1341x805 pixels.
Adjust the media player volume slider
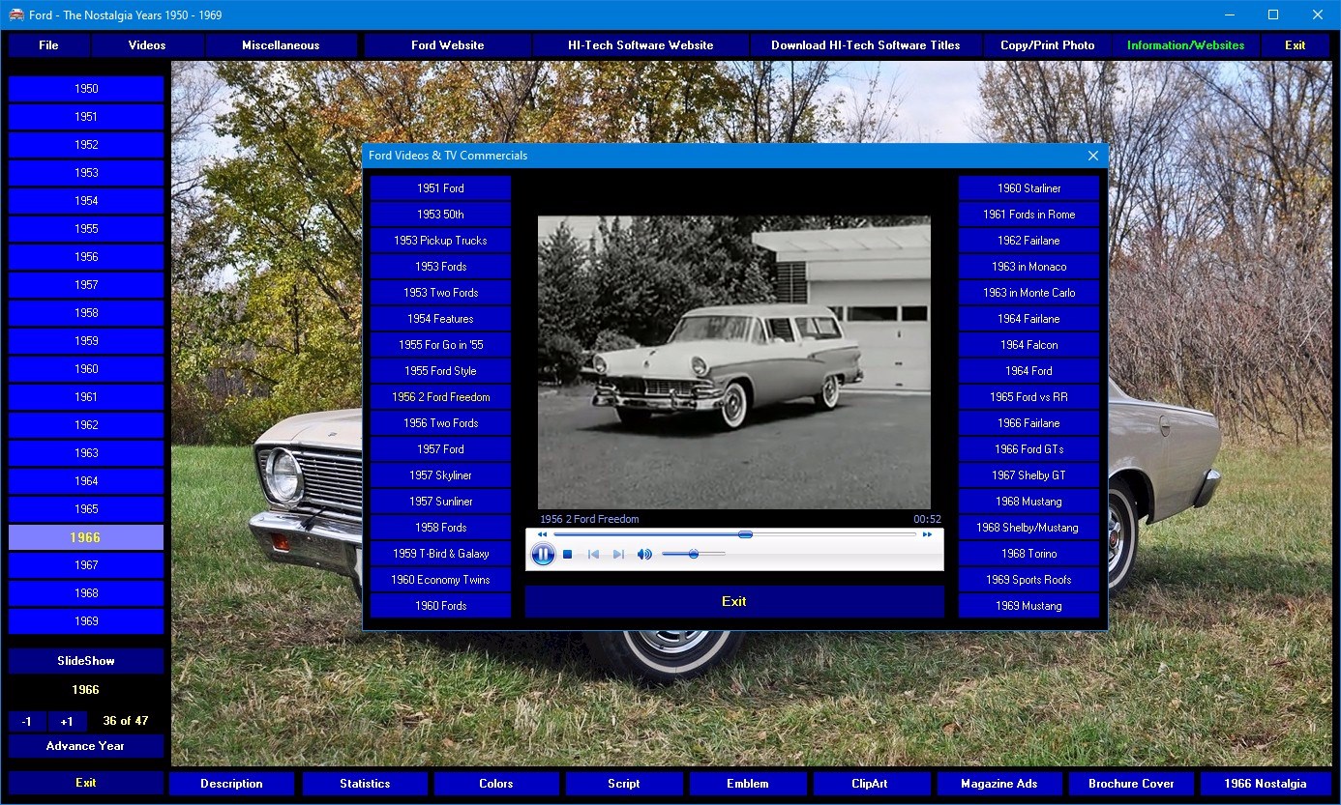pyautogui.click(x=694, y=554)
